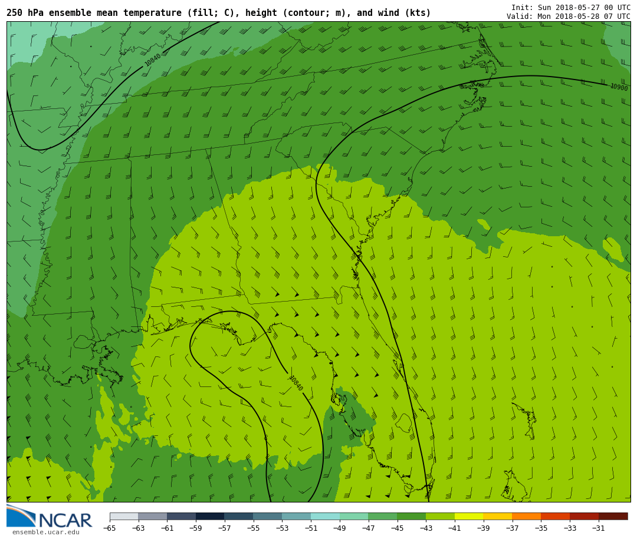Click the -53 colorbar tick label

pyautogui.click(x=283, y=528)
